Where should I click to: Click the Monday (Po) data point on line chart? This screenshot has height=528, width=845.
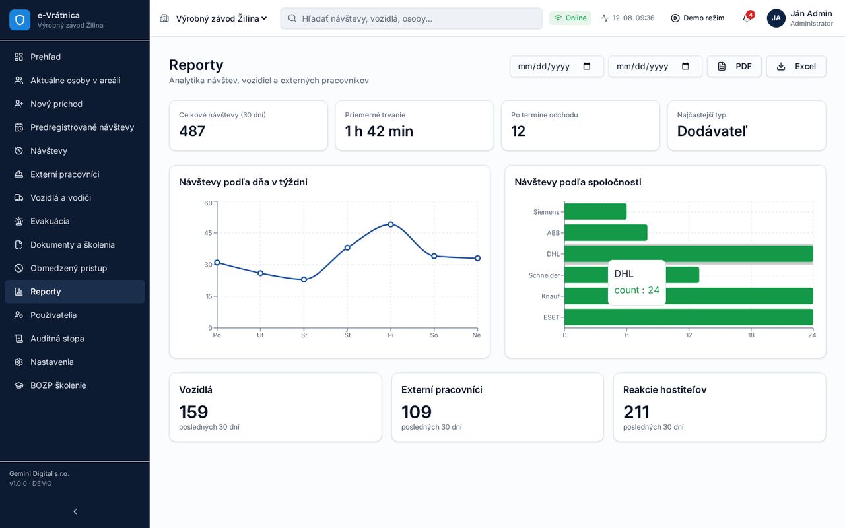[217, 263]
